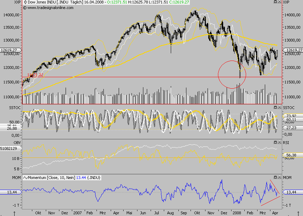Viewport: 303px width, 216px height.
Task: Click the green O:12371.51 open value
Action: pyautogui.click(x=117, y=2)
